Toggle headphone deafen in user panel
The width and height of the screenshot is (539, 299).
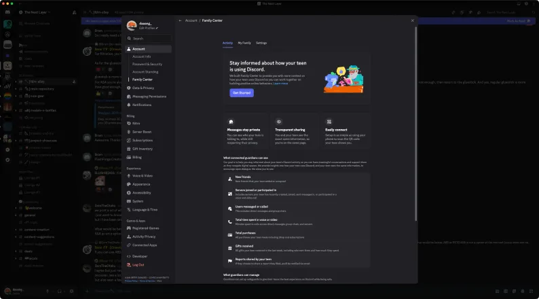coord(60,291)
